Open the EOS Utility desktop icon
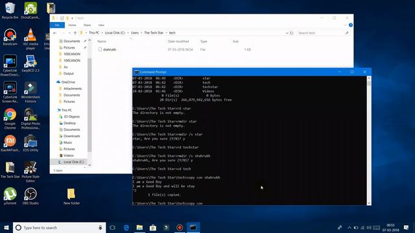This screenshot has height=233, width=415. (x=30, y=144)
